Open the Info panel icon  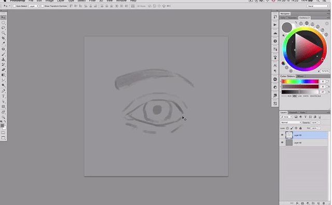pos(275,41)
